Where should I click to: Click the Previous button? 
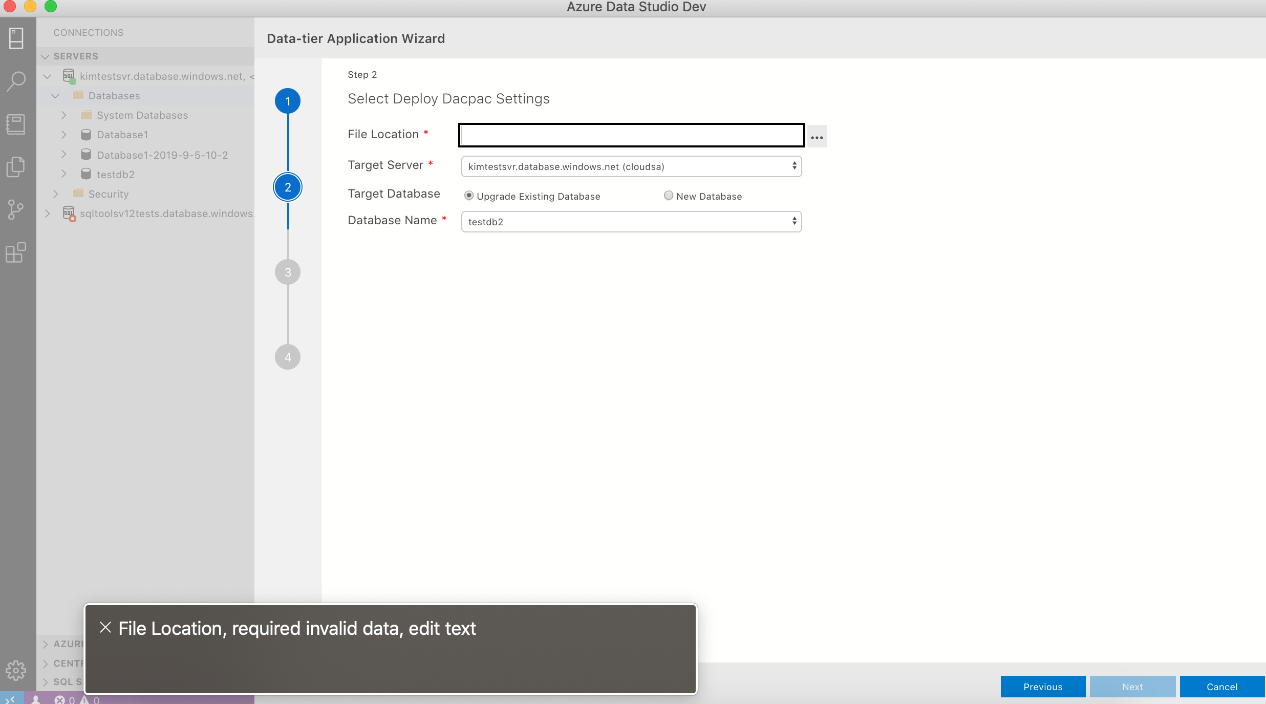coord(1042,686)
